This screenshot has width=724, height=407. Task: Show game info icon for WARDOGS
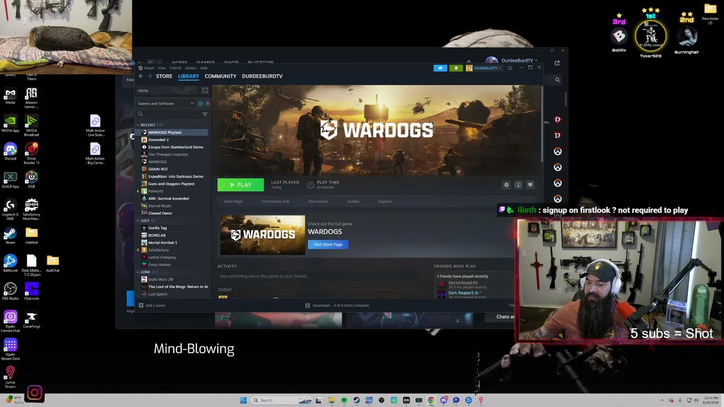[x=518, y=185]
